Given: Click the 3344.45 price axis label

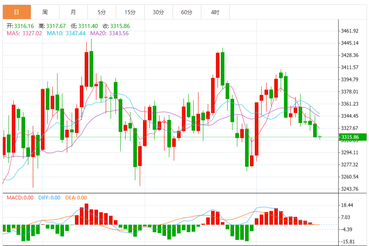Looking at the screenshot, I should (350, 116).
